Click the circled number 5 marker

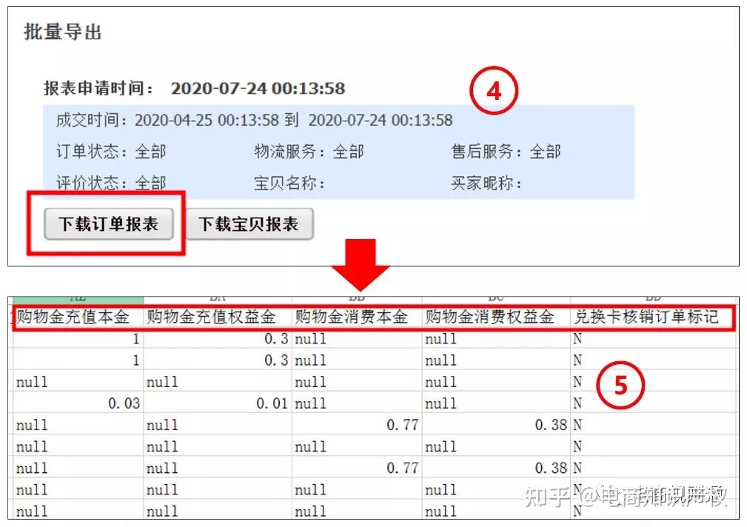[x=620, y=386]
